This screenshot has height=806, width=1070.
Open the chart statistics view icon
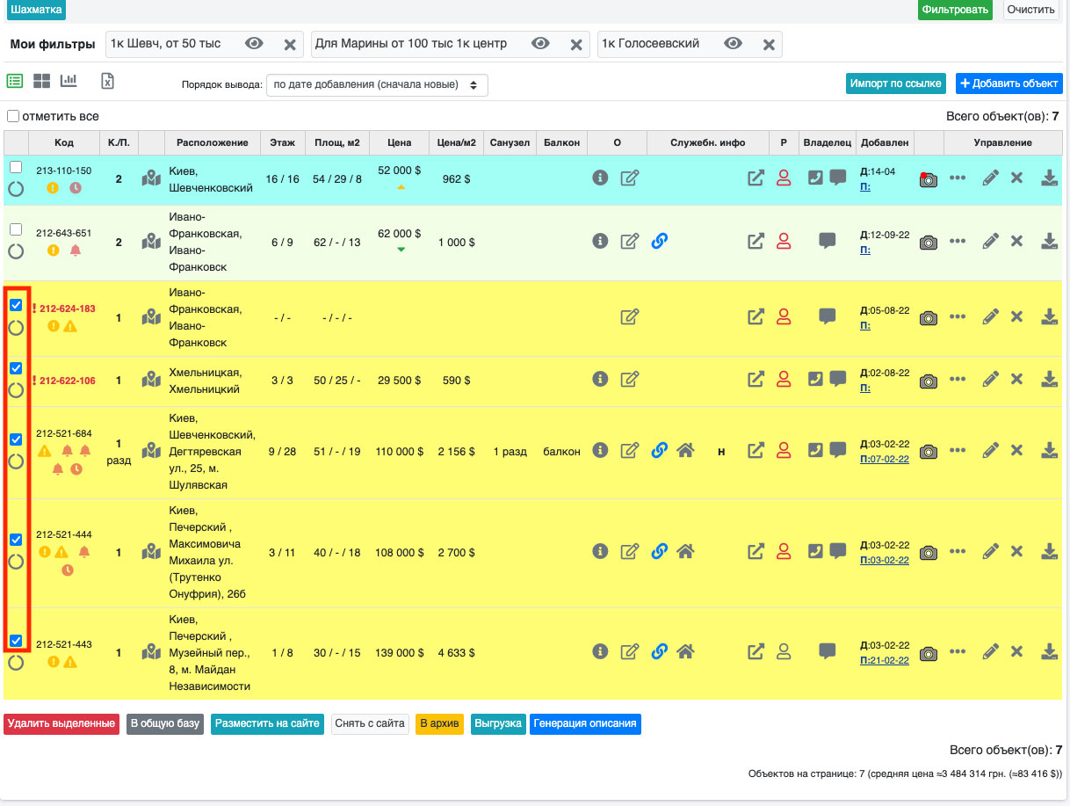[69, 81]
